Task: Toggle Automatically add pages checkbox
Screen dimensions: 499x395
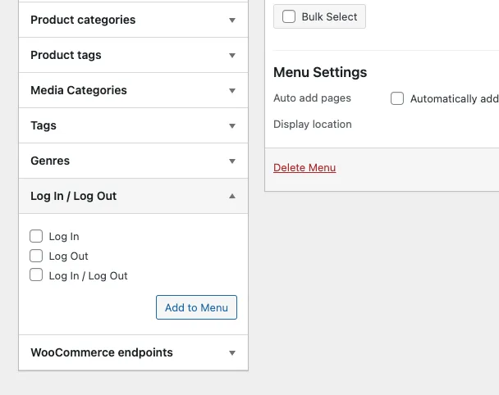Action: pyautogui.click(x=397, y=98)
